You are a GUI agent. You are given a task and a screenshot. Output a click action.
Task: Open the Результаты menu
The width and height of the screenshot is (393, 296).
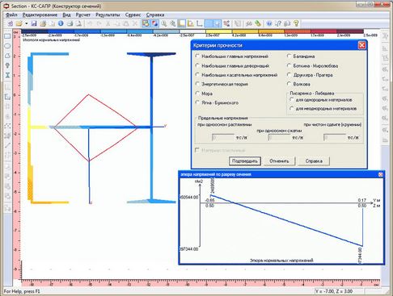pyautogui.click(x=108, y=15)
